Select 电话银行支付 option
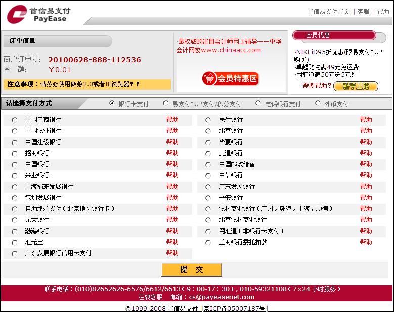Viewport: 394px width, 312px height. click(x=258, y=103)
